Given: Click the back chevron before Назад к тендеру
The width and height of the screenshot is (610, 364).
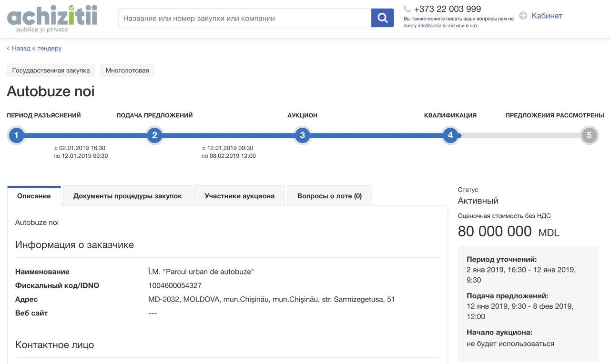Looking at the screenshot, I should click(8, 48).
